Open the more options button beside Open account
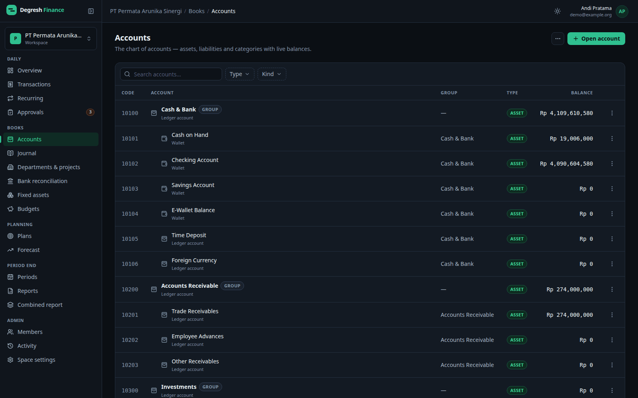The height and width of the screenshot is (398, 638). click(558, 39)
